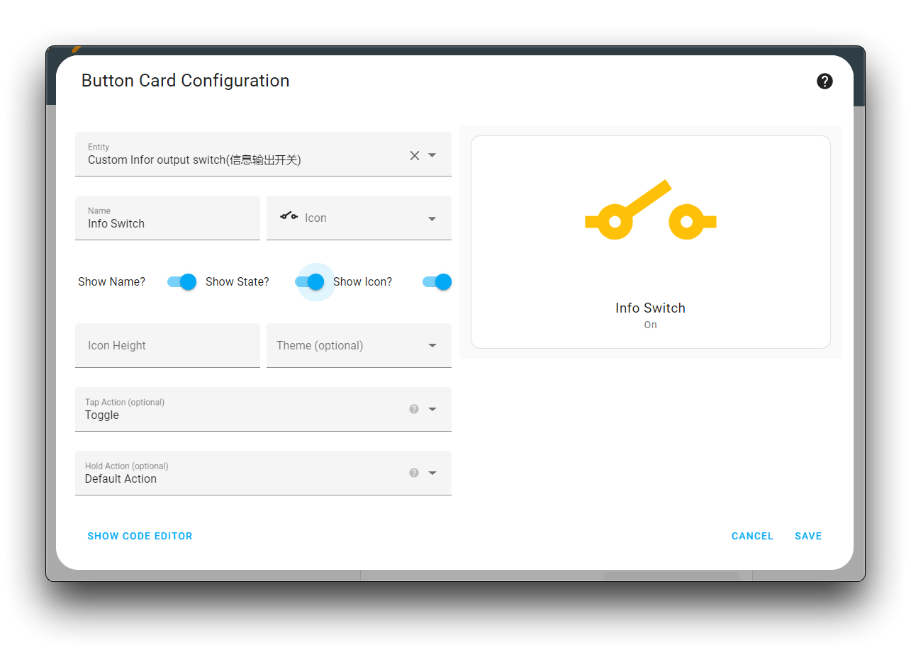Image resolution: width=911 pixels, height=650 pixels.
Task: Click the switch icon in the Icon field
Action: [x=289, y=216]
